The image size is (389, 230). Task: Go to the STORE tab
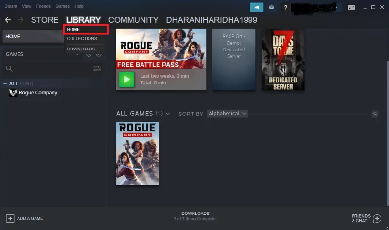[45, 20]
